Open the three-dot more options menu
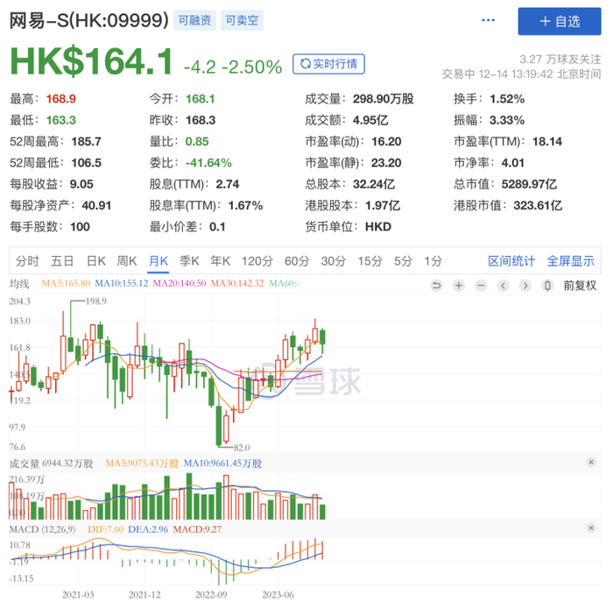The width and height of the screenshot is (613, 610). tap(488, 20)
